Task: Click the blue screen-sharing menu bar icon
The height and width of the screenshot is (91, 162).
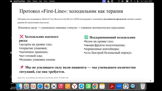Action: point(104,1)
